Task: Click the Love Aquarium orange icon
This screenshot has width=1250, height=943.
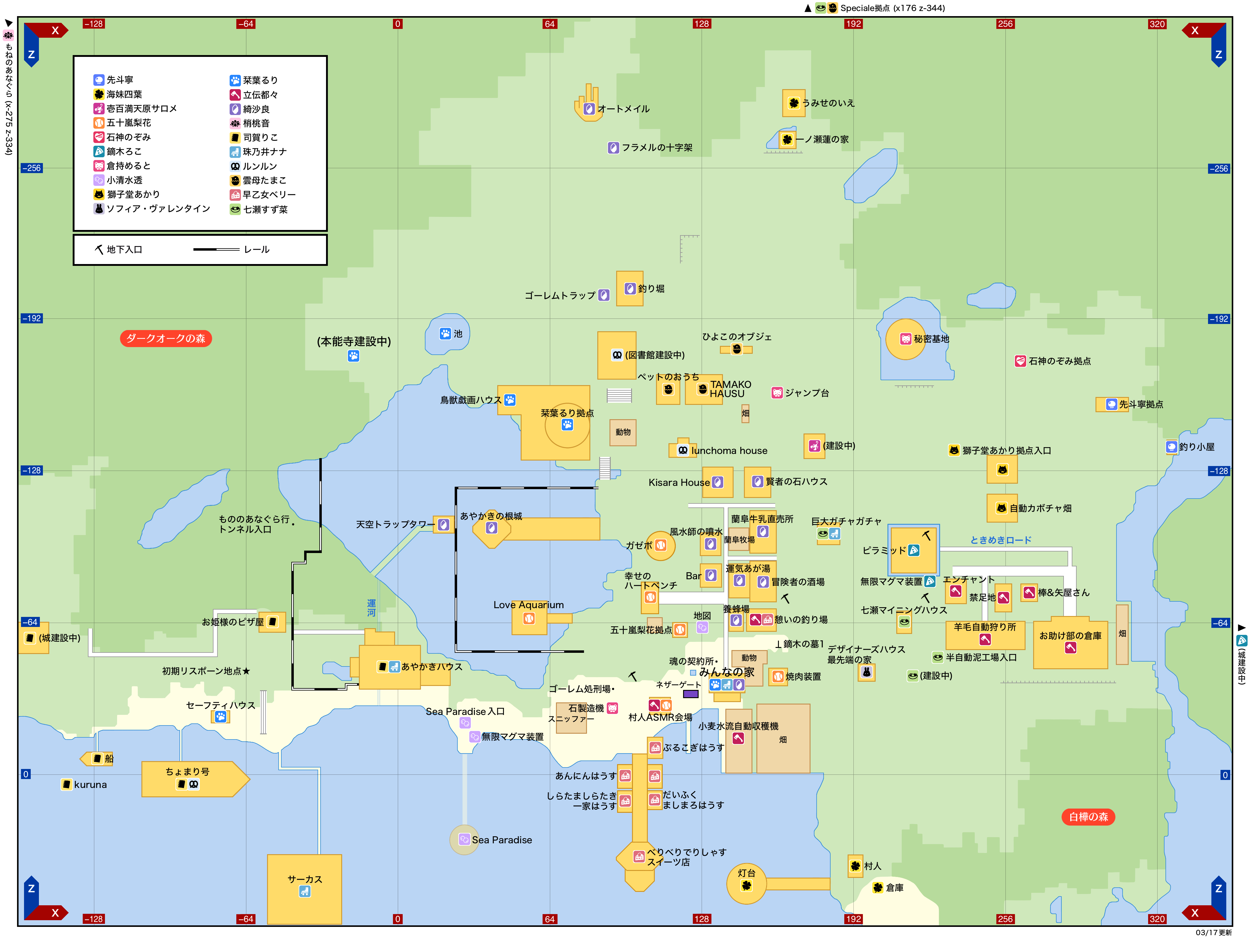Action: click(x=529, y=618)
